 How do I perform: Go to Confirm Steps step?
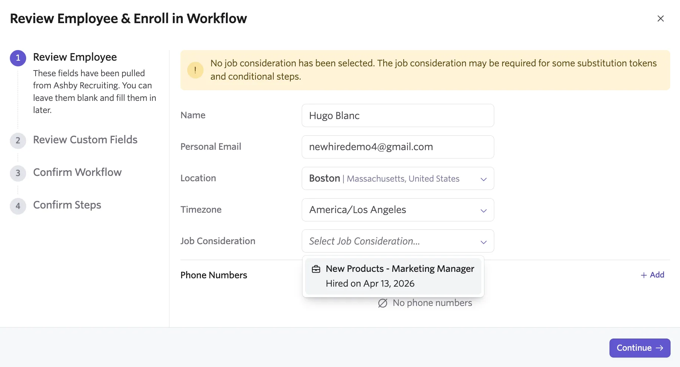(x=67, y=205)
